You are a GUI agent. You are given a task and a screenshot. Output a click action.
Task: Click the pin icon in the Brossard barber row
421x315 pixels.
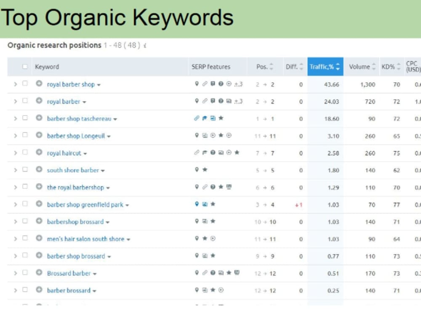click(x=197, y=273)
